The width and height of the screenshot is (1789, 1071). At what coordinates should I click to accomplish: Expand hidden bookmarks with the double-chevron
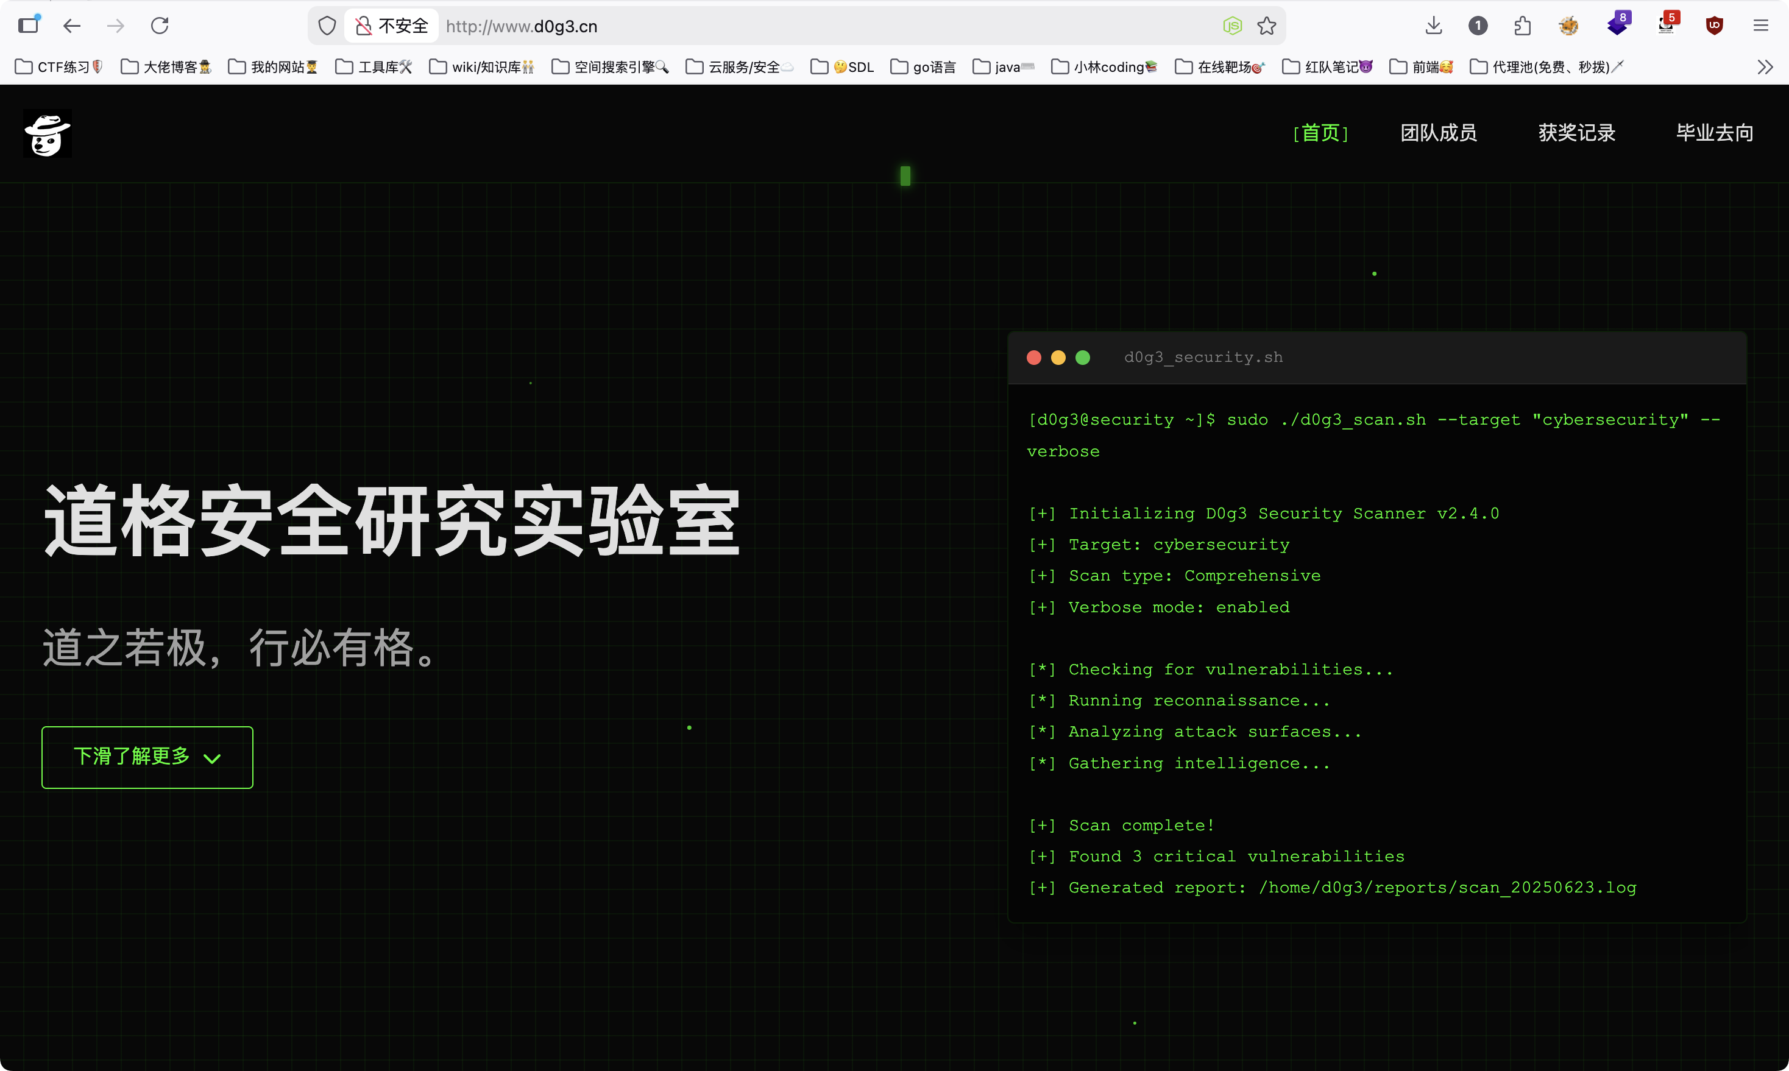[1765, 66]
